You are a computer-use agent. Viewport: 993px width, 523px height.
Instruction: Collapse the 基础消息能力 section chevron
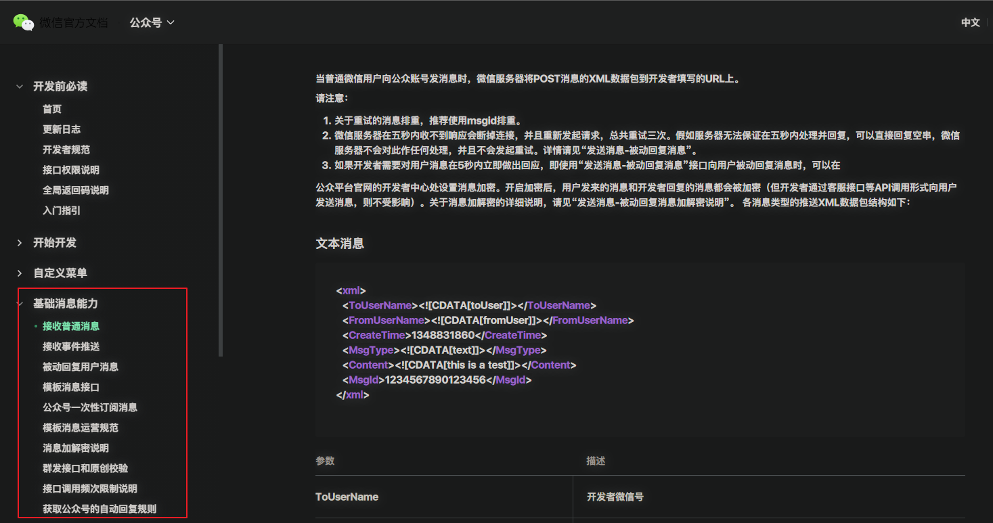click(20, 304)
